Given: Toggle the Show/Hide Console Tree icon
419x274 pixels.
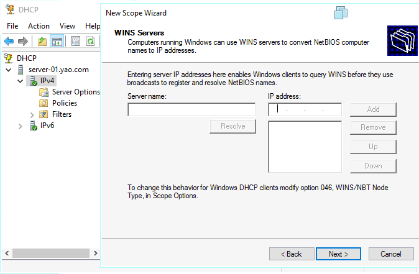Looking at the screenshot, I should pos(57,42).
